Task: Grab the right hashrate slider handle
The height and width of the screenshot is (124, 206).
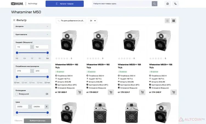Action: (x=48, y=53)
